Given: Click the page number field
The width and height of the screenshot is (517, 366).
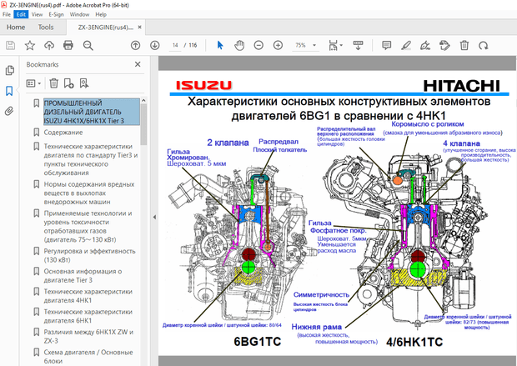Looking at the screenshot, I should [x=175, y=45].
